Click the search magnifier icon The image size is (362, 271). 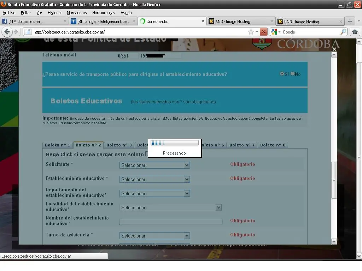(x=343, y=32)
